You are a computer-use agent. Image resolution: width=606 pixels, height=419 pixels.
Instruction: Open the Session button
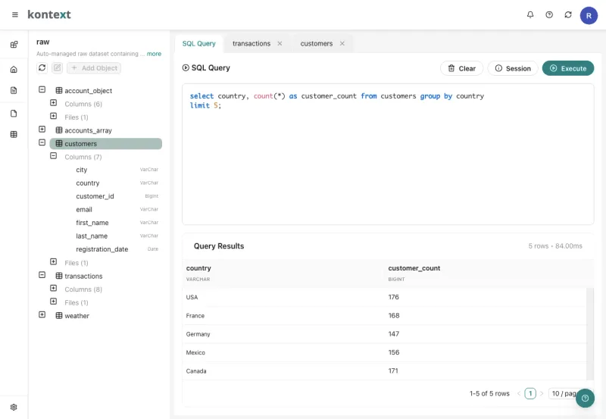tap(513, 68)
